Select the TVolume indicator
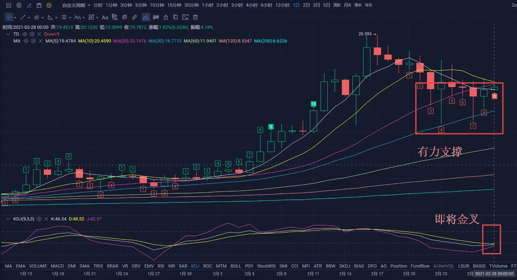 coord(498,266)
